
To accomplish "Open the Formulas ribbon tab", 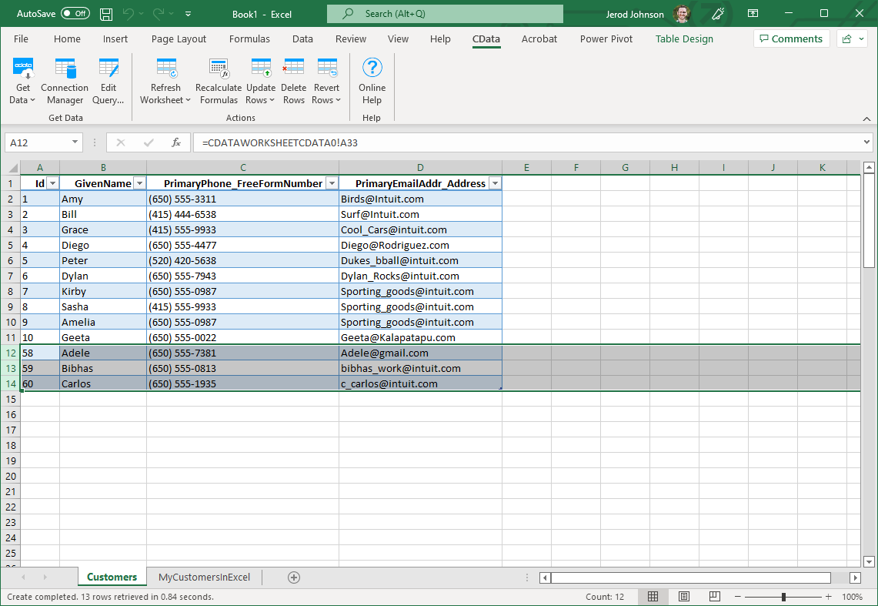I will click(x=249, y=39).
